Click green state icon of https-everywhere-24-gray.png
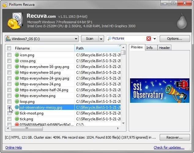This screenshot has width=194, height=153. point(17,78)
